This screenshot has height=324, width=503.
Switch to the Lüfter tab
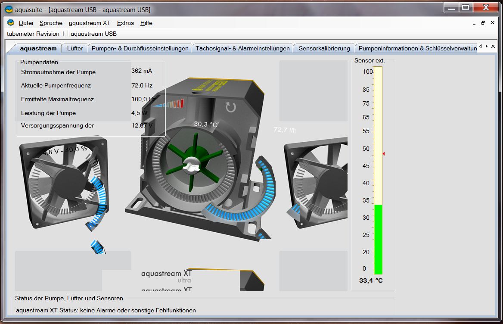coord(75,48)
